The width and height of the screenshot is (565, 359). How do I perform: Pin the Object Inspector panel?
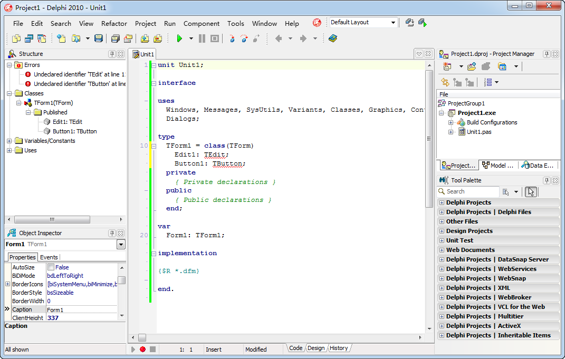coord(112,234)
